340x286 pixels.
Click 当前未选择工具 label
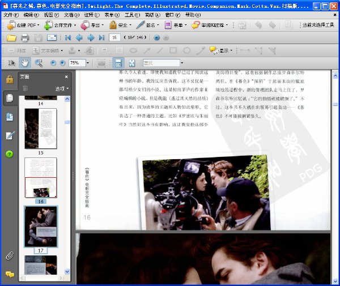(x=318, y=25)
